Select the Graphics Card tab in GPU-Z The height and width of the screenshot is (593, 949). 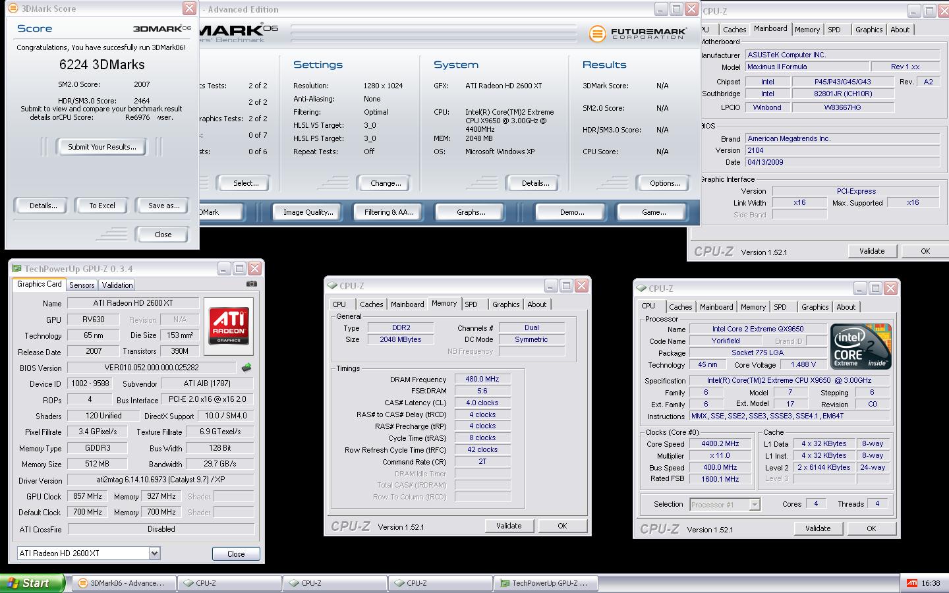39,284
